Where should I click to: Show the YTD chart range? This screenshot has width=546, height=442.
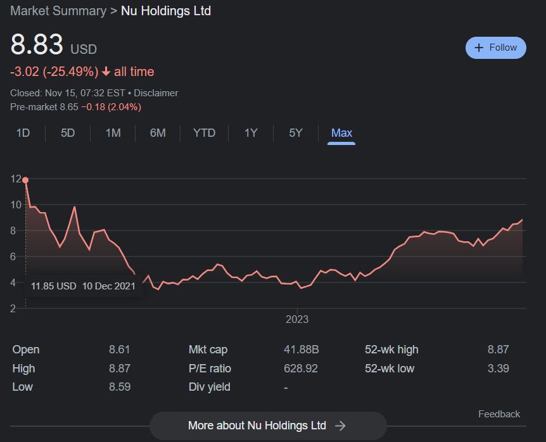204,133
